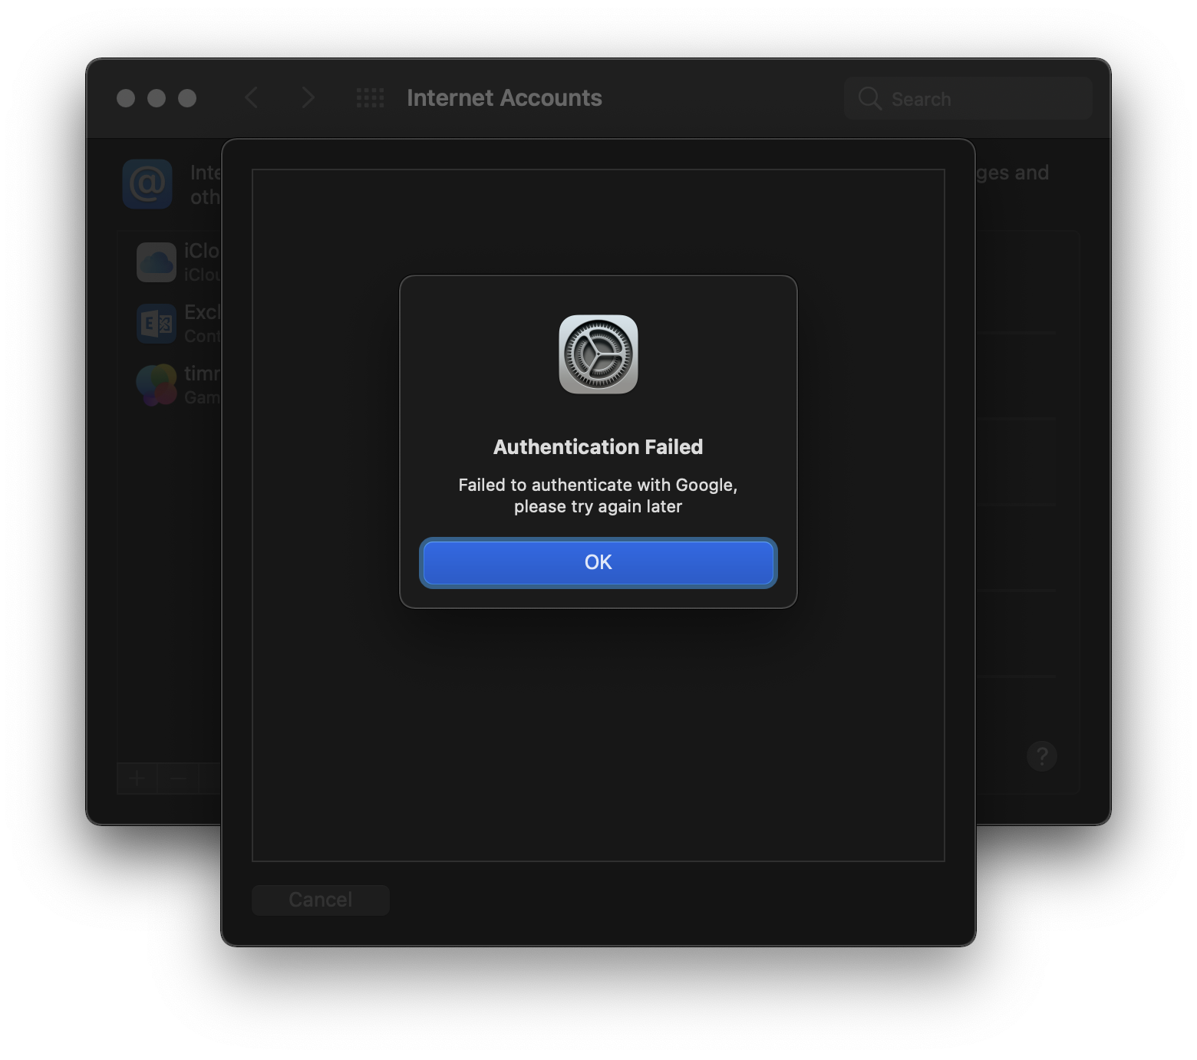The image size is (1197, 1060).
Task: Click OK in the Authentication Failed dialog
Action: [598, 563]
